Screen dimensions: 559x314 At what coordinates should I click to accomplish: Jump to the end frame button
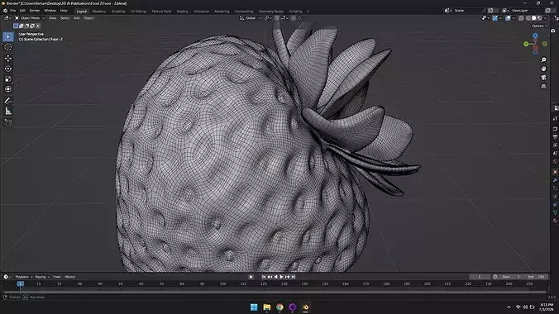[294, 277]
